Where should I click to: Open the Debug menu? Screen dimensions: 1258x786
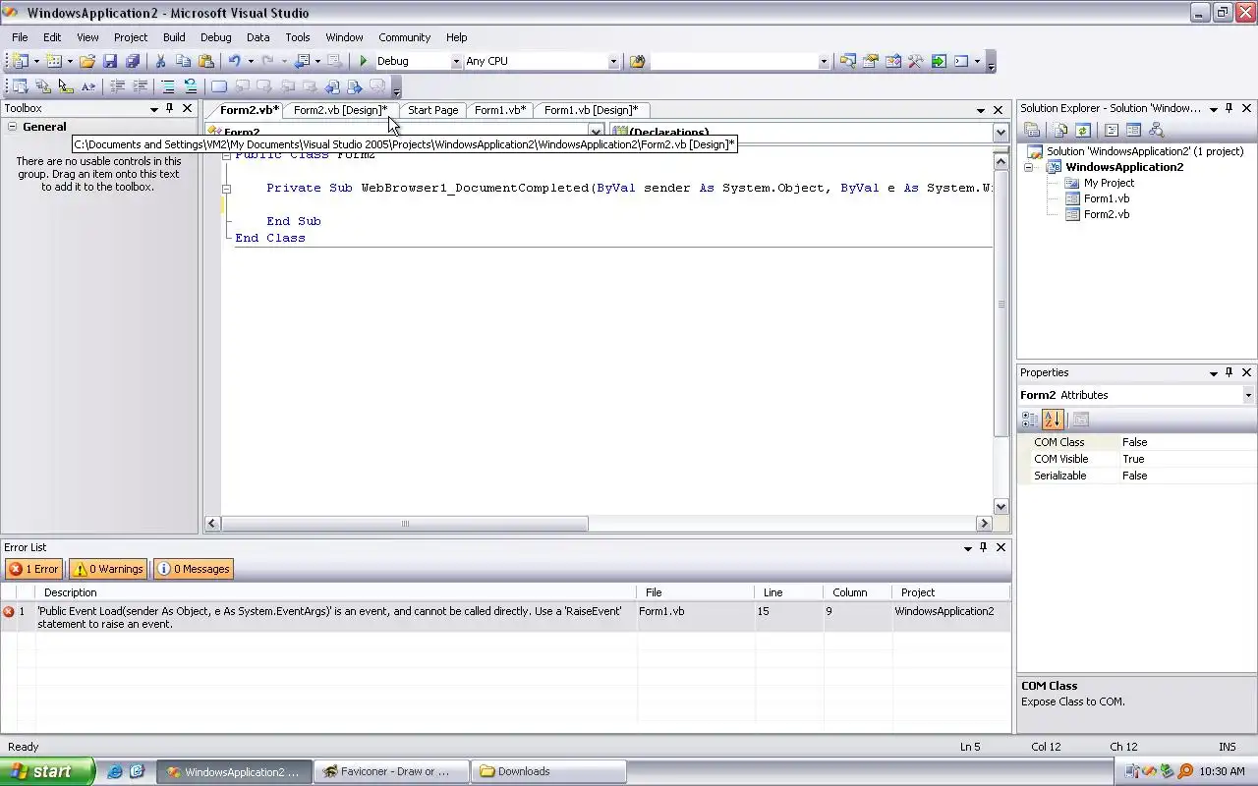(216, 37)
